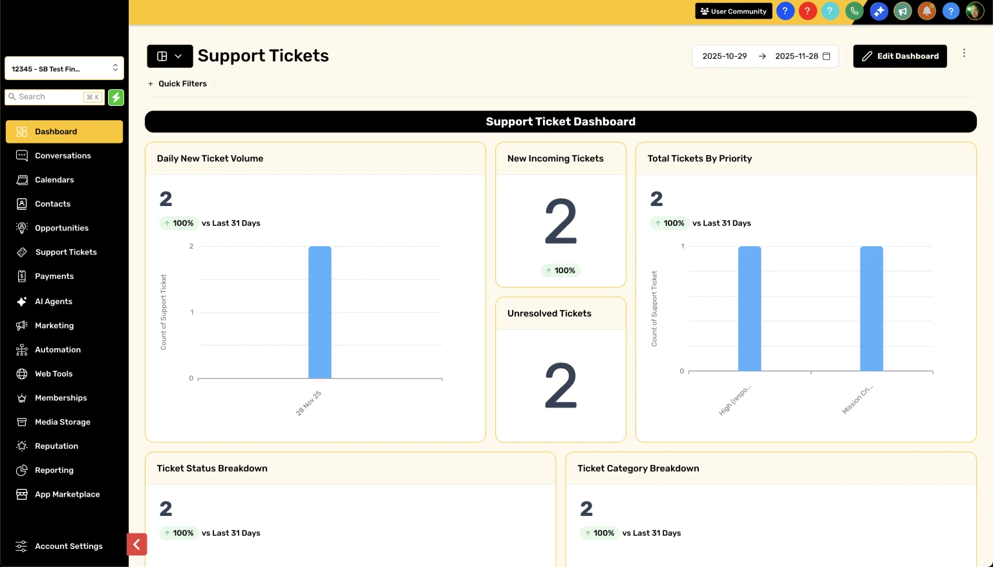
Task: Select AI Agents from sidebar
Action: (53, 302)
